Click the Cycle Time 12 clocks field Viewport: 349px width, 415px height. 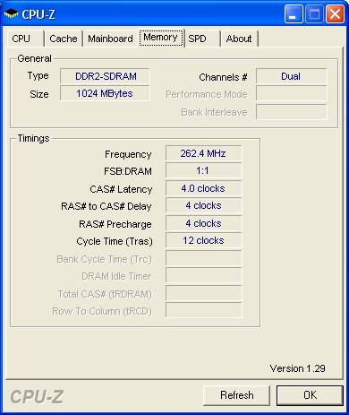203,240
